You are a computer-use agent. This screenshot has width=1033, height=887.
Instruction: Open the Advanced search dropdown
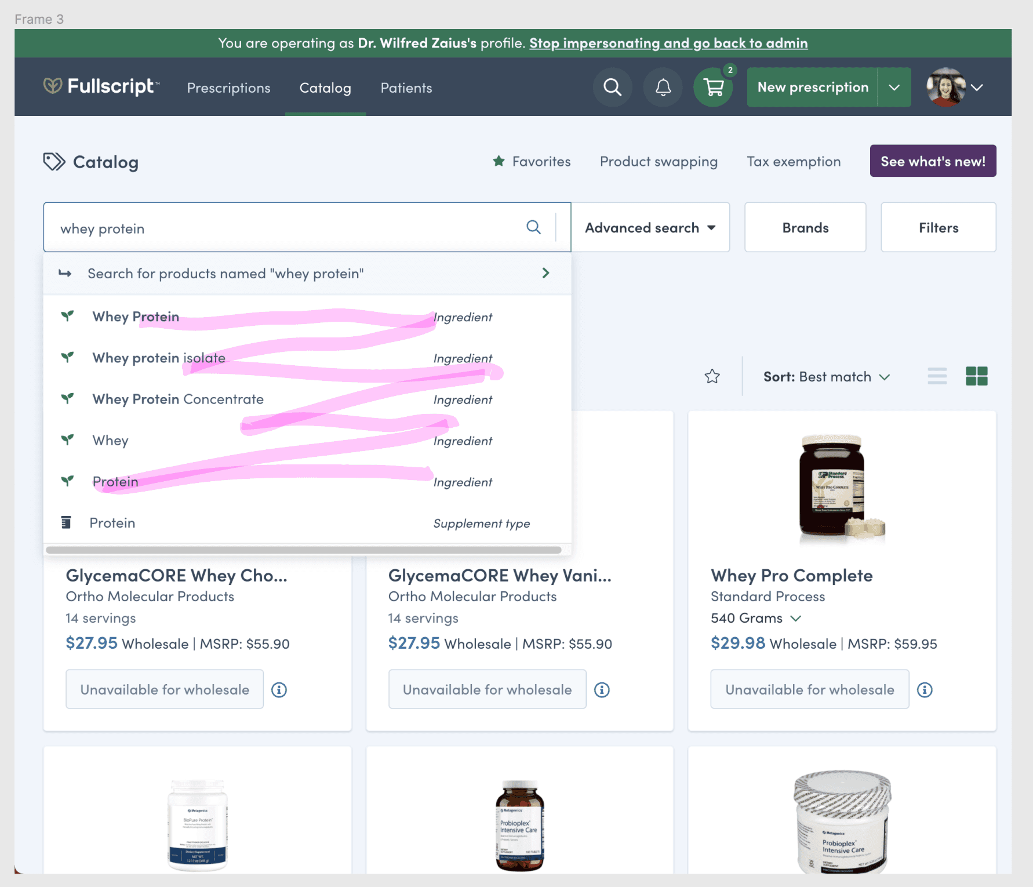[650, 227]
